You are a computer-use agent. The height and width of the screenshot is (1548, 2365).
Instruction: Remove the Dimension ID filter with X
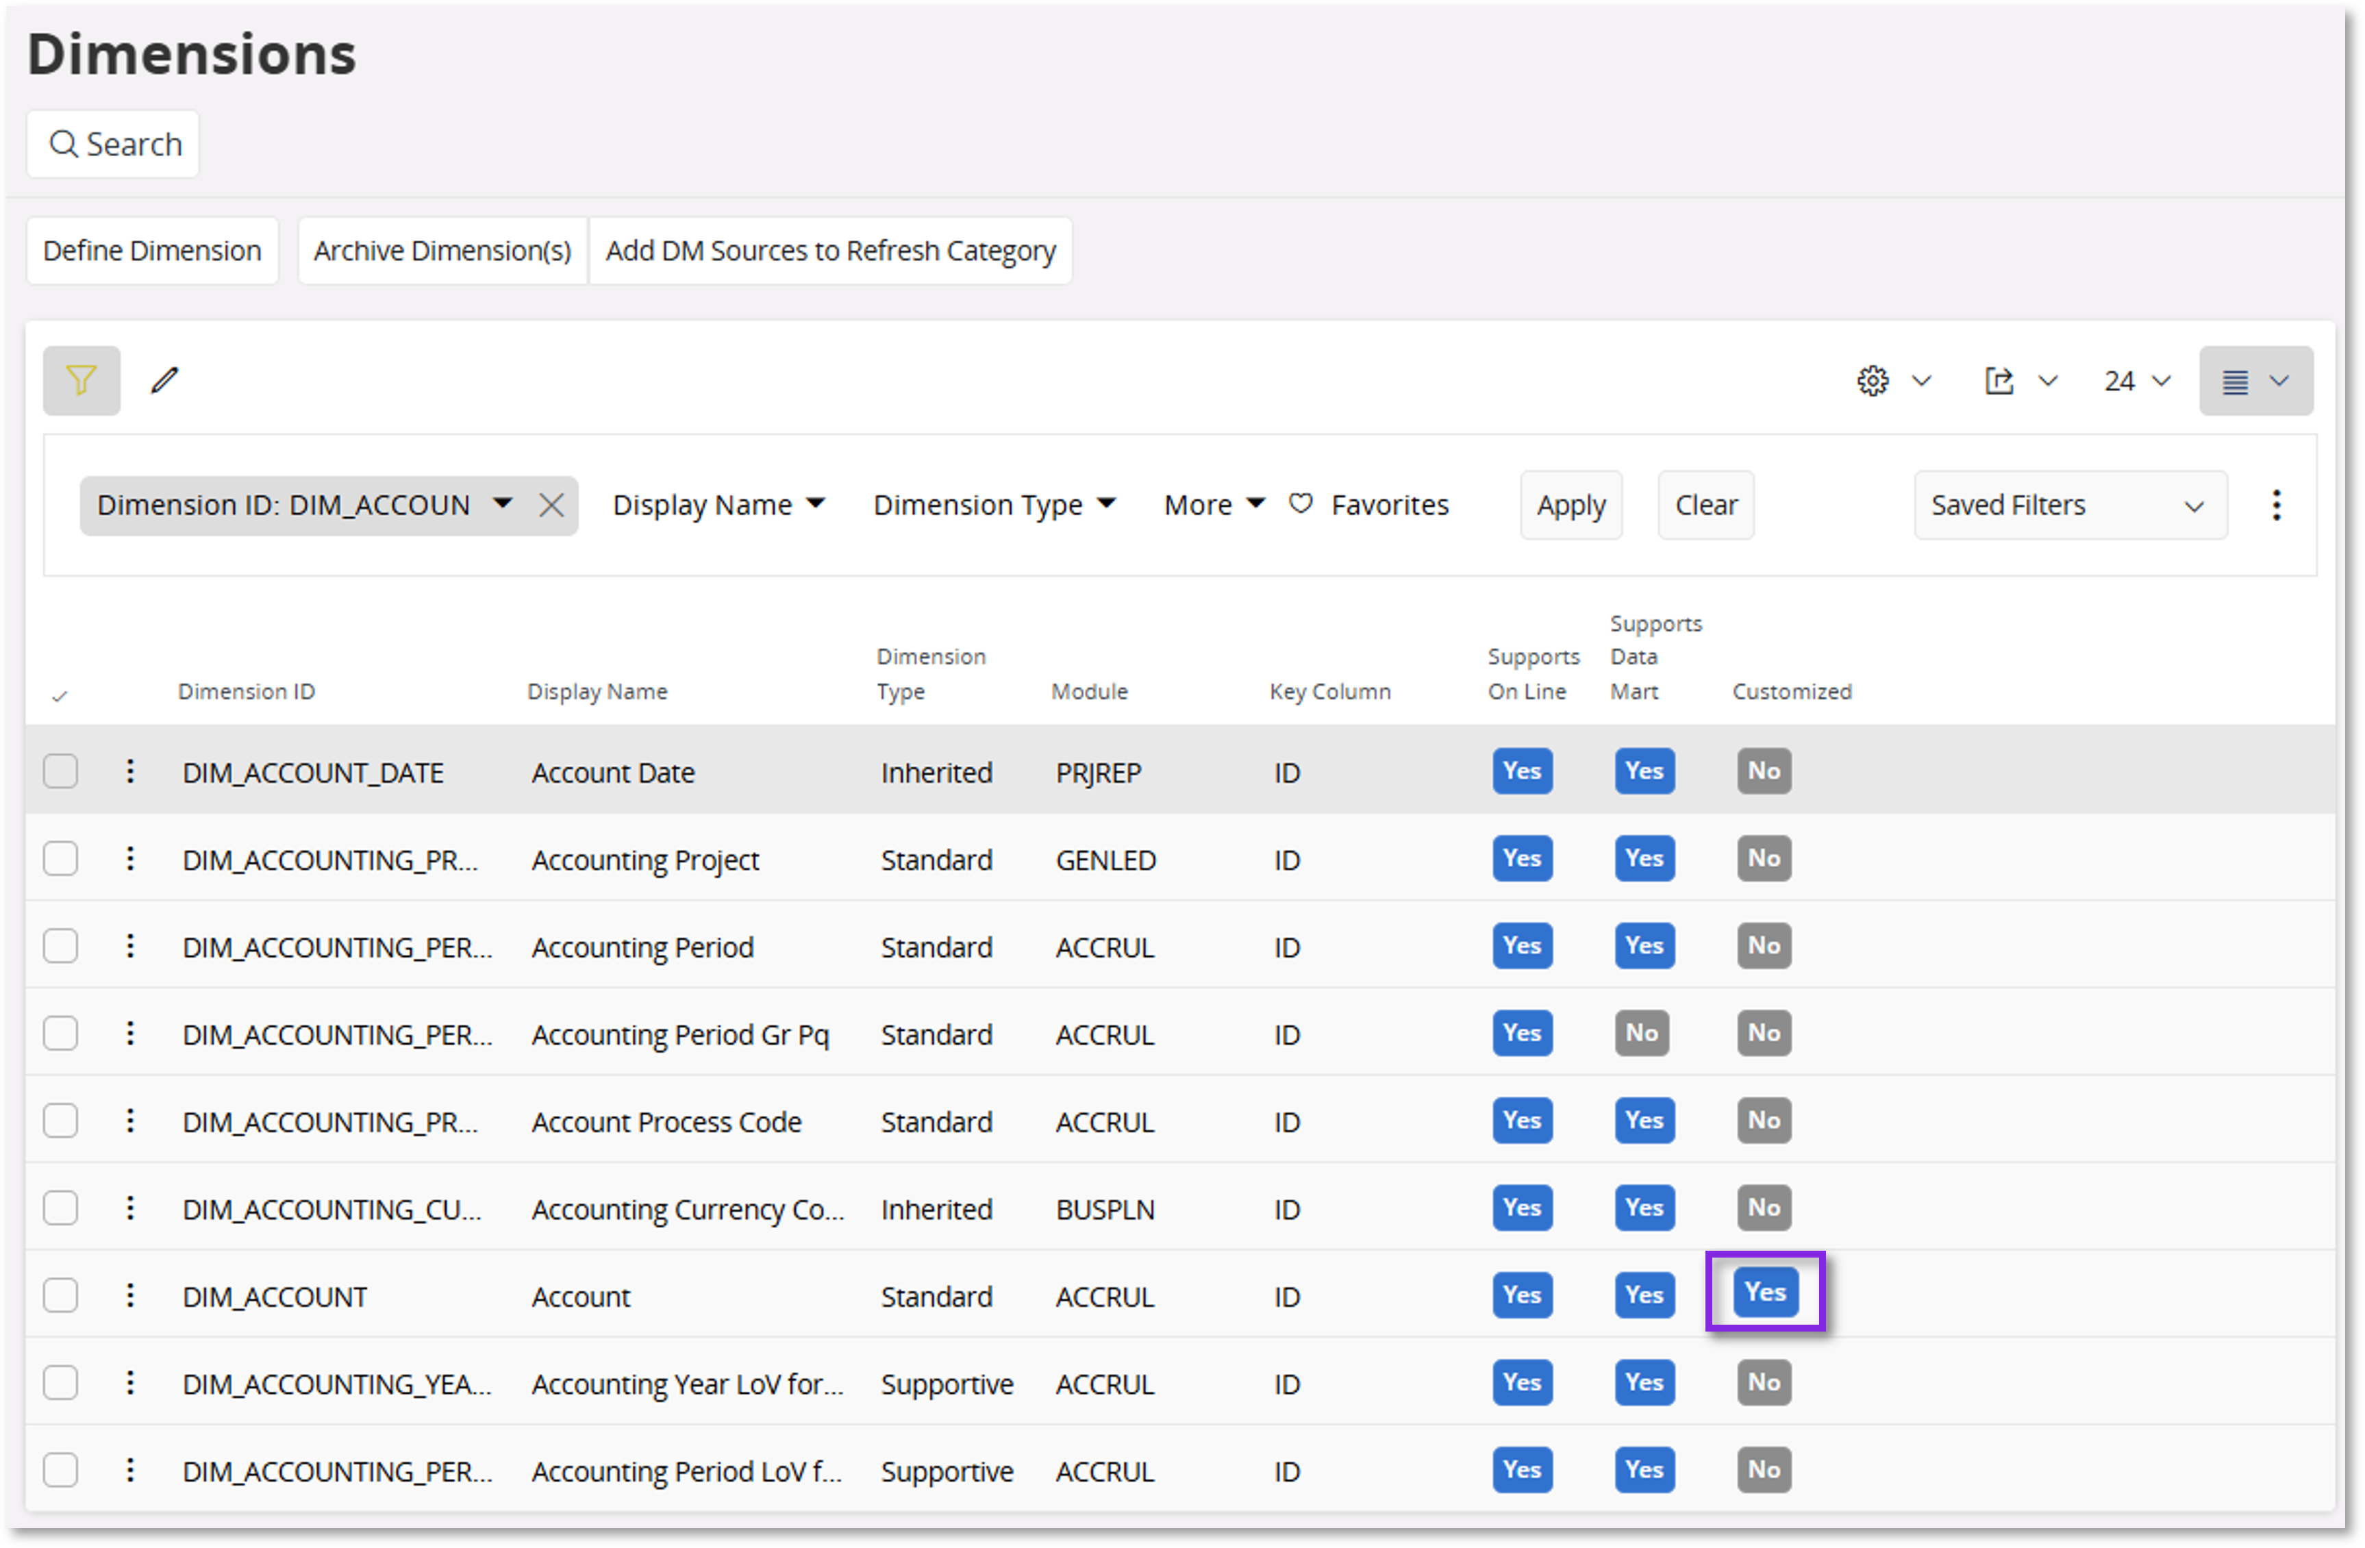pos(551,505)
